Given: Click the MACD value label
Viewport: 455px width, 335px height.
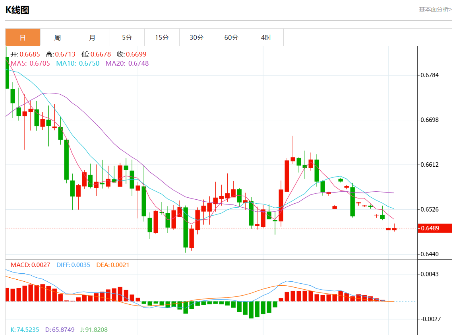Looking at the screenshot, I should pos(30,265).
